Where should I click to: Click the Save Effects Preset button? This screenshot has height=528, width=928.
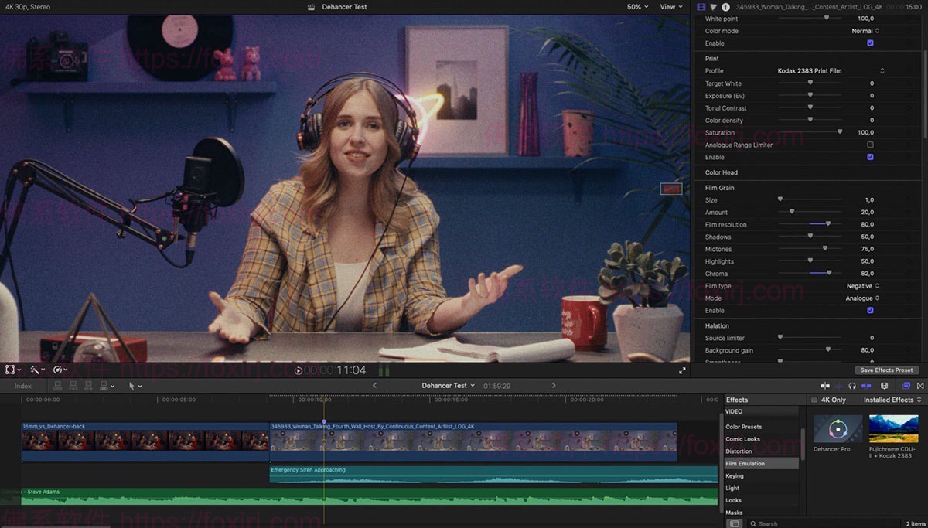click(x=886, y=370)
